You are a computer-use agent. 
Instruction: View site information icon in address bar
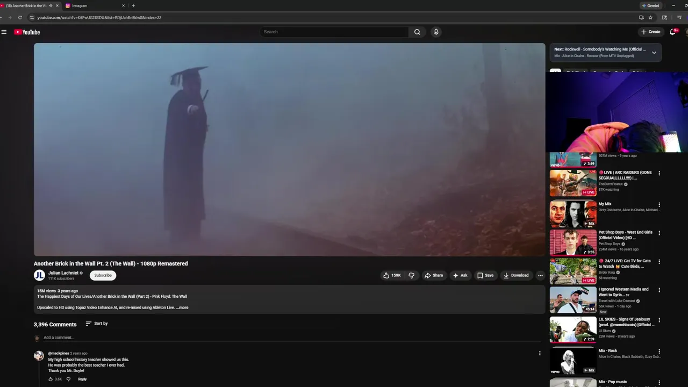(x=32, y=17)
